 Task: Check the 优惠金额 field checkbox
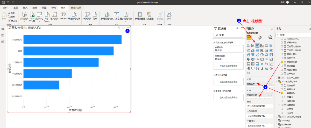282,85
